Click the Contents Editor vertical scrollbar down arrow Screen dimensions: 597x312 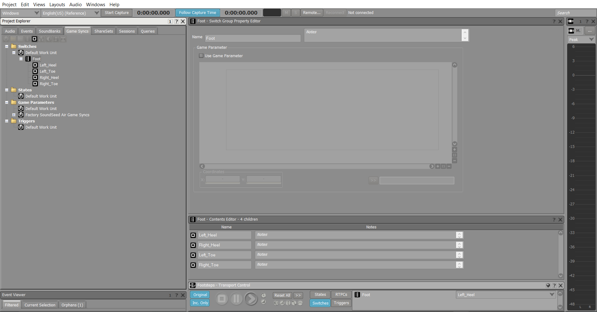point(561,276)
